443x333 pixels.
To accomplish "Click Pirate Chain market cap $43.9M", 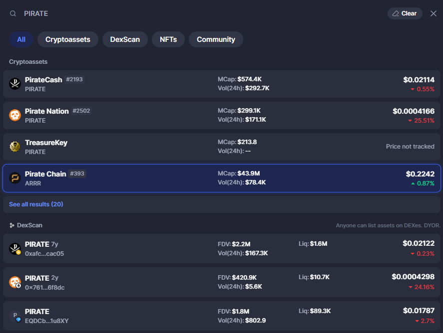I will click(249, 173).
